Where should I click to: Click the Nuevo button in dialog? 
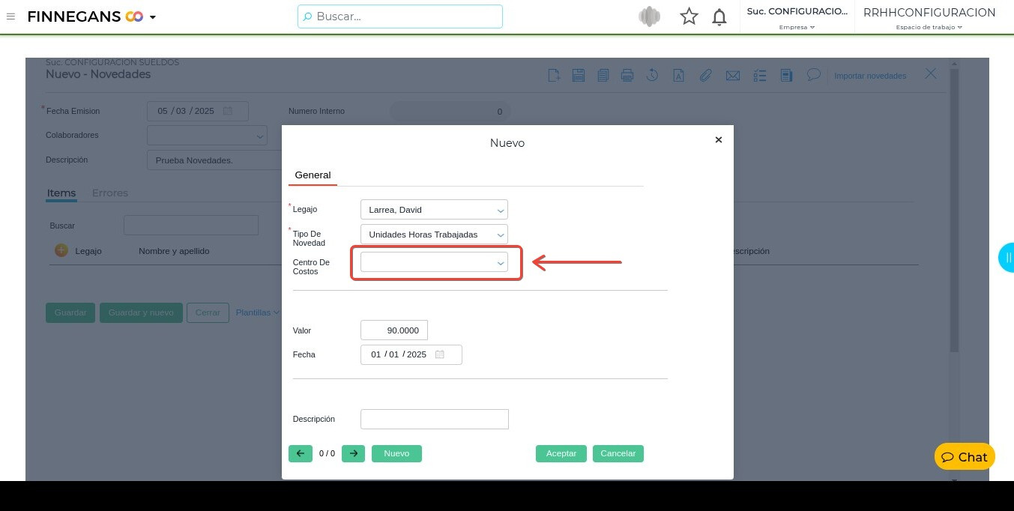point(396,453)
